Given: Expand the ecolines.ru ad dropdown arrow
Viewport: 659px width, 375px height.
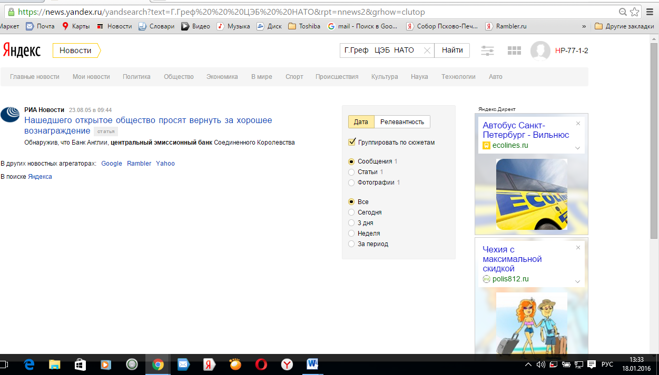Looking at the screenshot, I should (577, 148).
